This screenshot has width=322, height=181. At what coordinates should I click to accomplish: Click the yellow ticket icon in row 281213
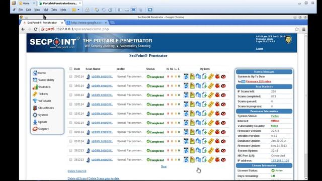pos(211,159)
